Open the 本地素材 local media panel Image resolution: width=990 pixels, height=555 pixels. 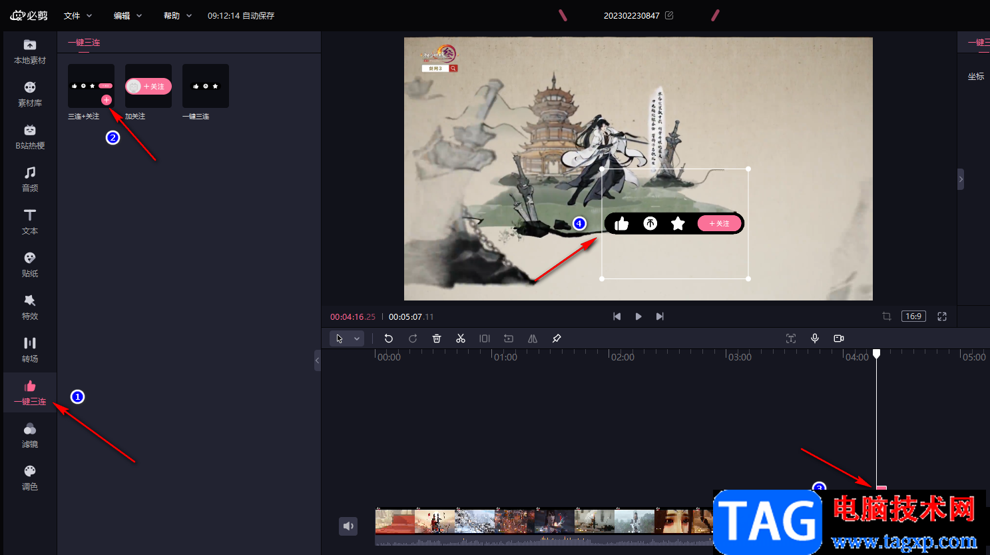[x=30, y=52]
